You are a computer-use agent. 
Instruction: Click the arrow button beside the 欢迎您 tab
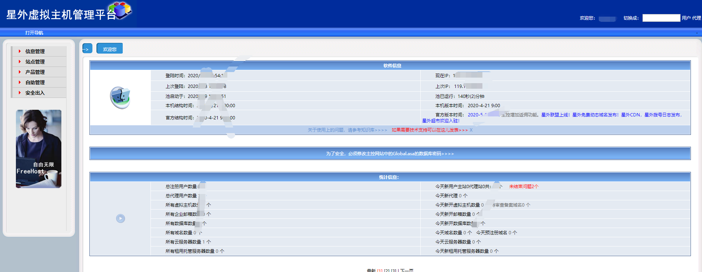[87, 48]
